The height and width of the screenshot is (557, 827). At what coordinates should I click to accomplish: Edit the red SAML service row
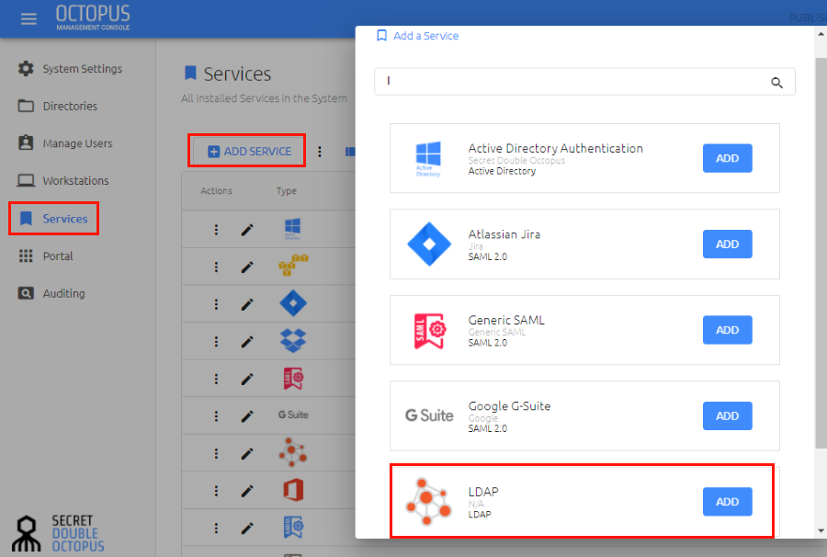(247, 379)
